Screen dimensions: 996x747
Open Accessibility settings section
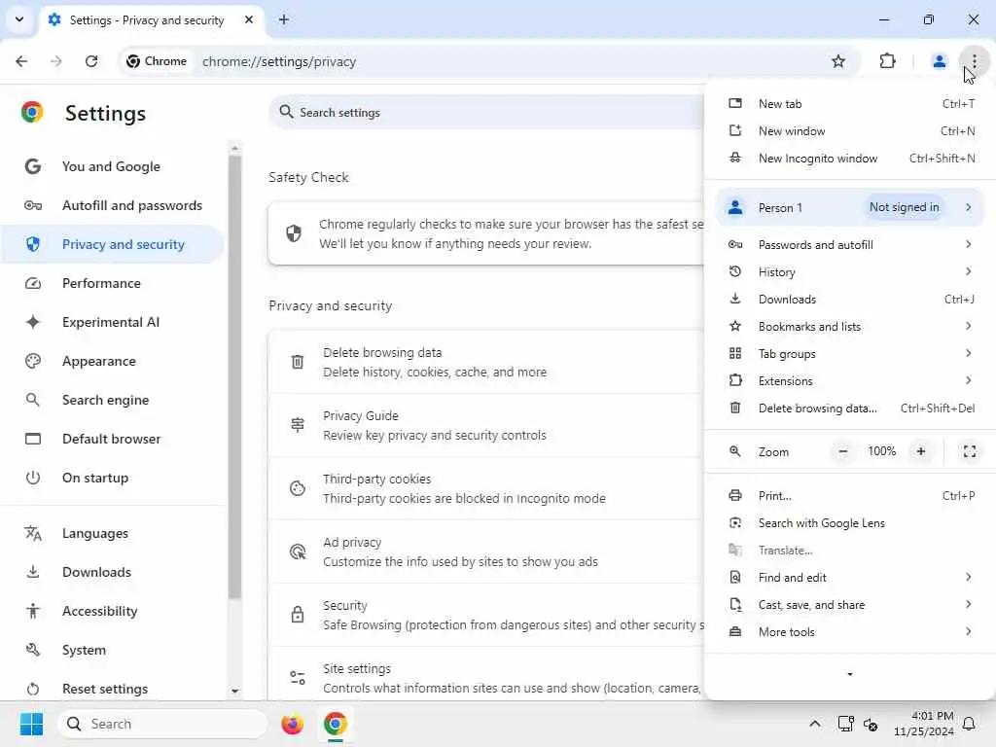(113, 611)
